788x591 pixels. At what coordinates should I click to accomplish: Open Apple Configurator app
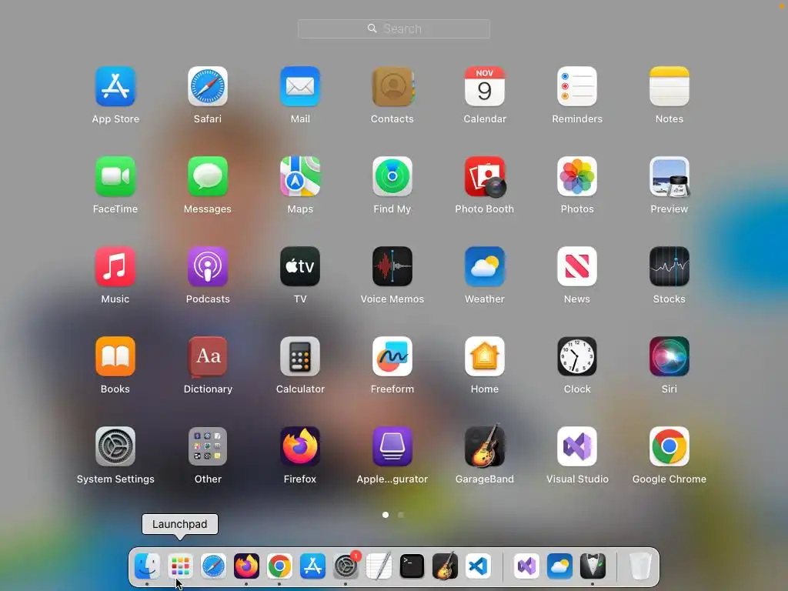[392, 446]
